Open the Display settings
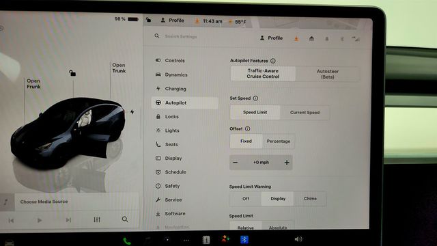The height and width of the screenshot is (246, 437). (169, 158)
